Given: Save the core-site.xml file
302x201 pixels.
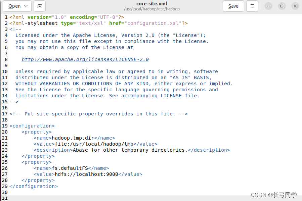Looking at the screenshot, I should click(233, 6).
